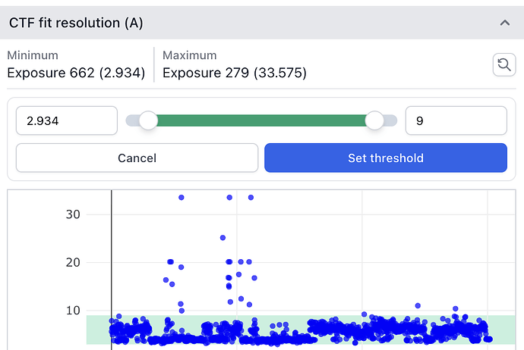Click the isolated data point near 25
This screenshot has height=350, width=524.
223,237
